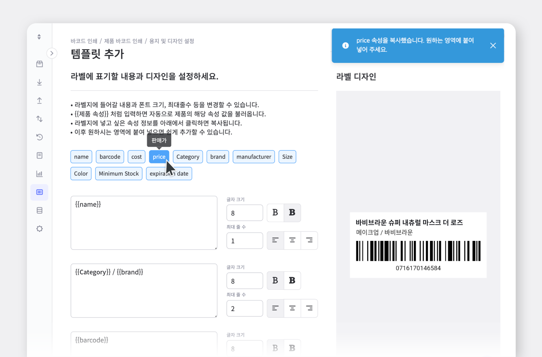The height and width of the screenshot is (357, 542).
Task: Click the stock-out upload arrow icon
Action: (x=40, y=100)
